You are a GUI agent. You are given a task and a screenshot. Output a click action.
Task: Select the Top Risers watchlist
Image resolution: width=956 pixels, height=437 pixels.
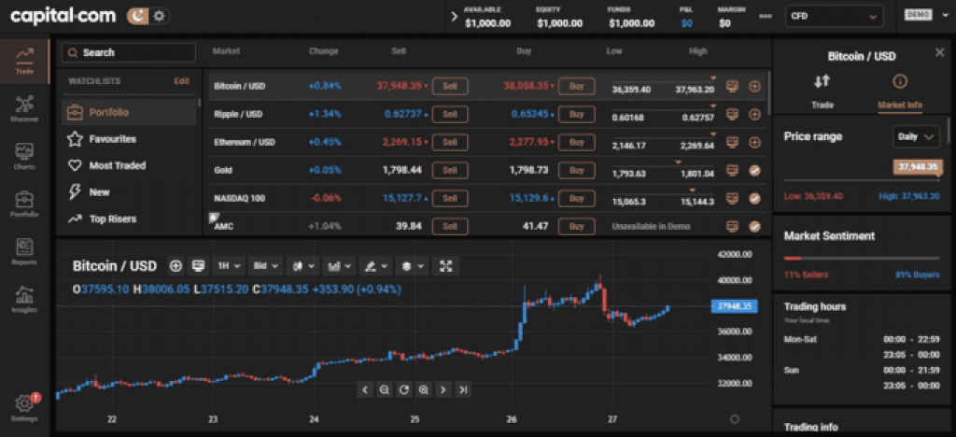(129, 218)
